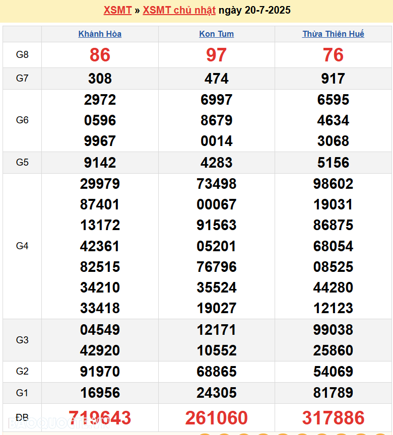
Task: Select Khánh Hòa special prize 719643
Action: click(100, 418)
